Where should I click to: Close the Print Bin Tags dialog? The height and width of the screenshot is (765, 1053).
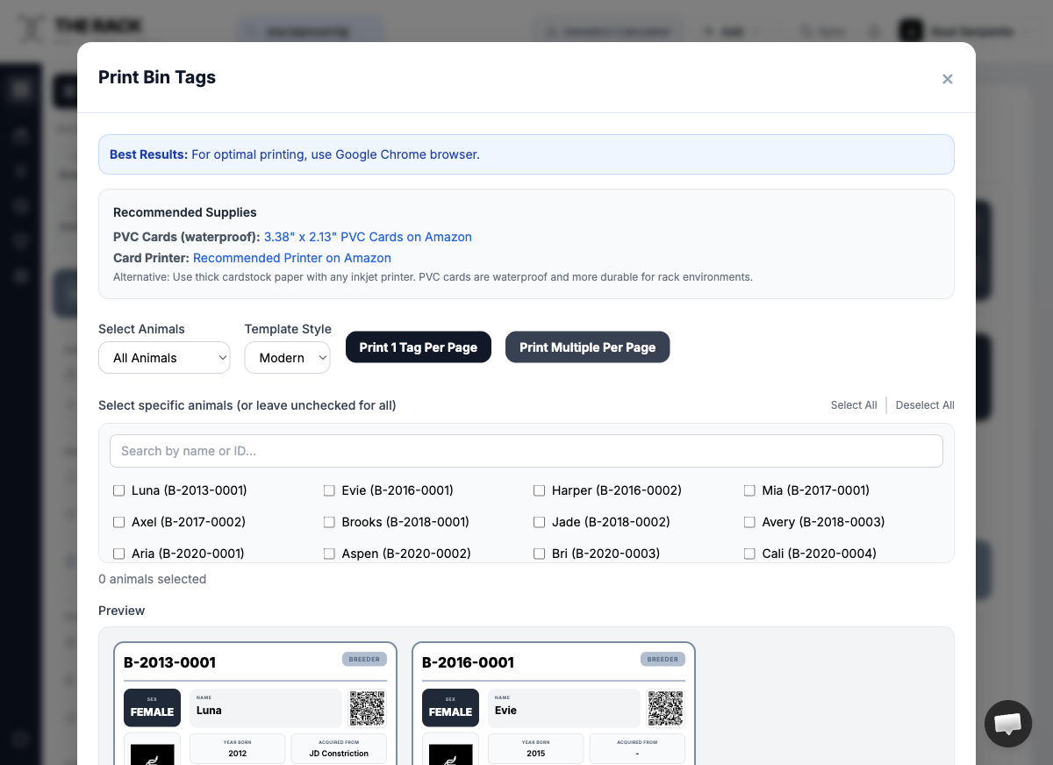(948, 79)
